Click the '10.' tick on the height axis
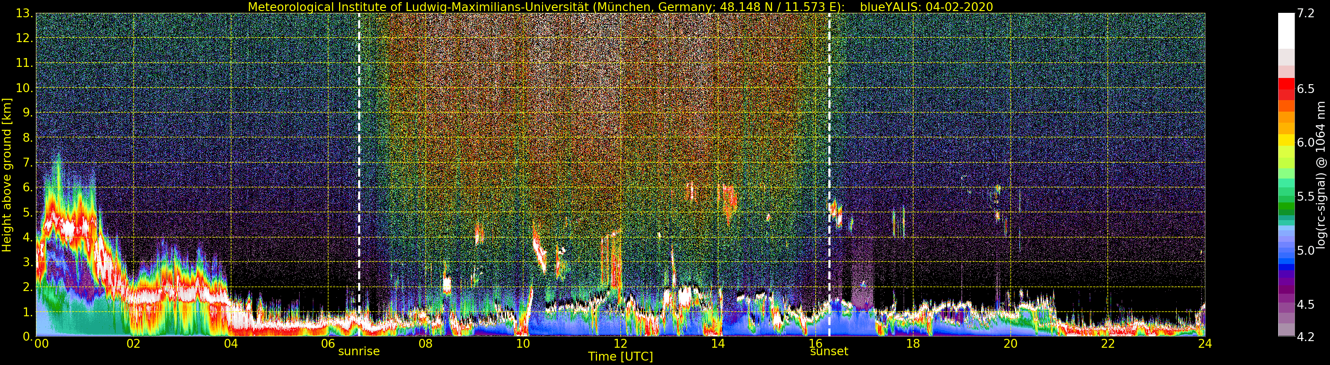 (x=25, y=88)
